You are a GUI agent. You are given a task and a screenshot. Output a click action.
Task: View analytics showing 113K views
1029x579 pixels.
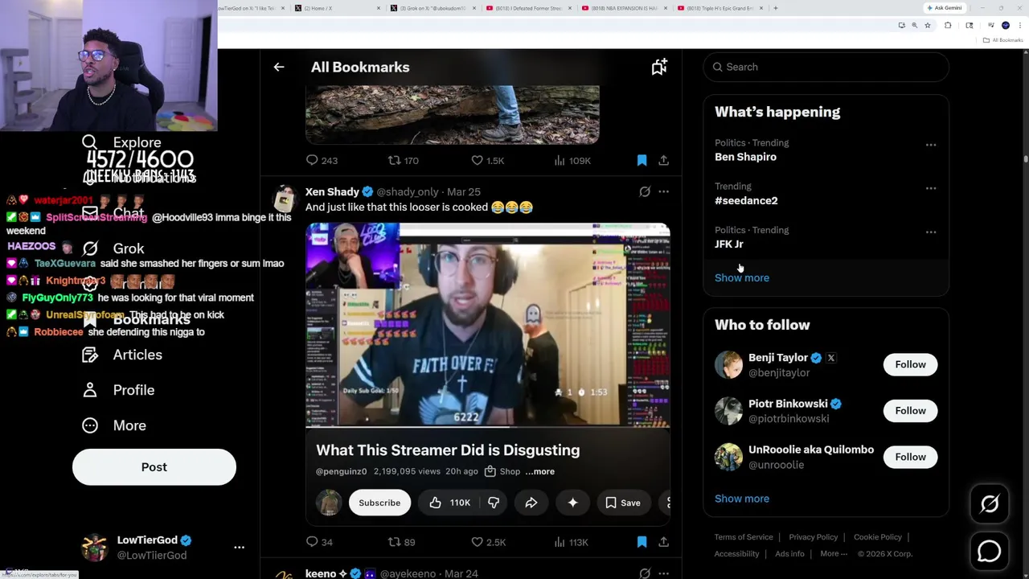572,542
